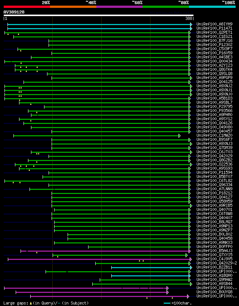
Task: Open hit UniRef100_C1EG21
Action: [214, 36]
